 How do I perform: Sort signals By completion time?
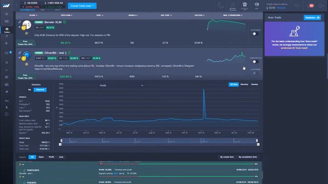(248, 157)
